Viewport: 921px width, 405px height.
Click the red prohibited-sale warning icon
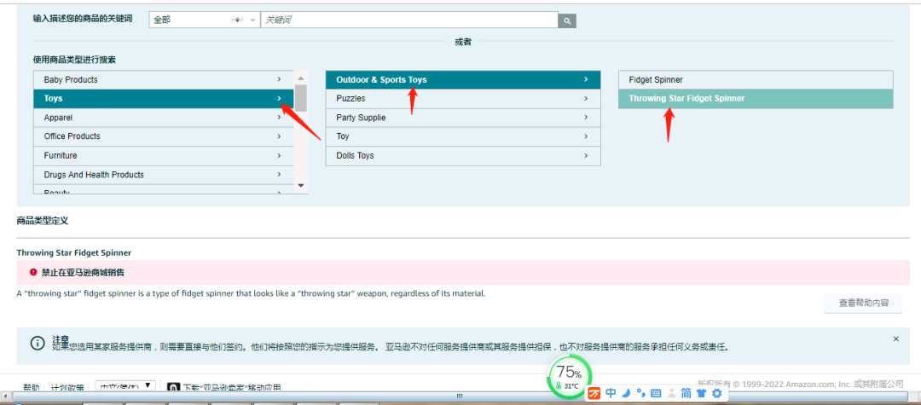[33, 272]
